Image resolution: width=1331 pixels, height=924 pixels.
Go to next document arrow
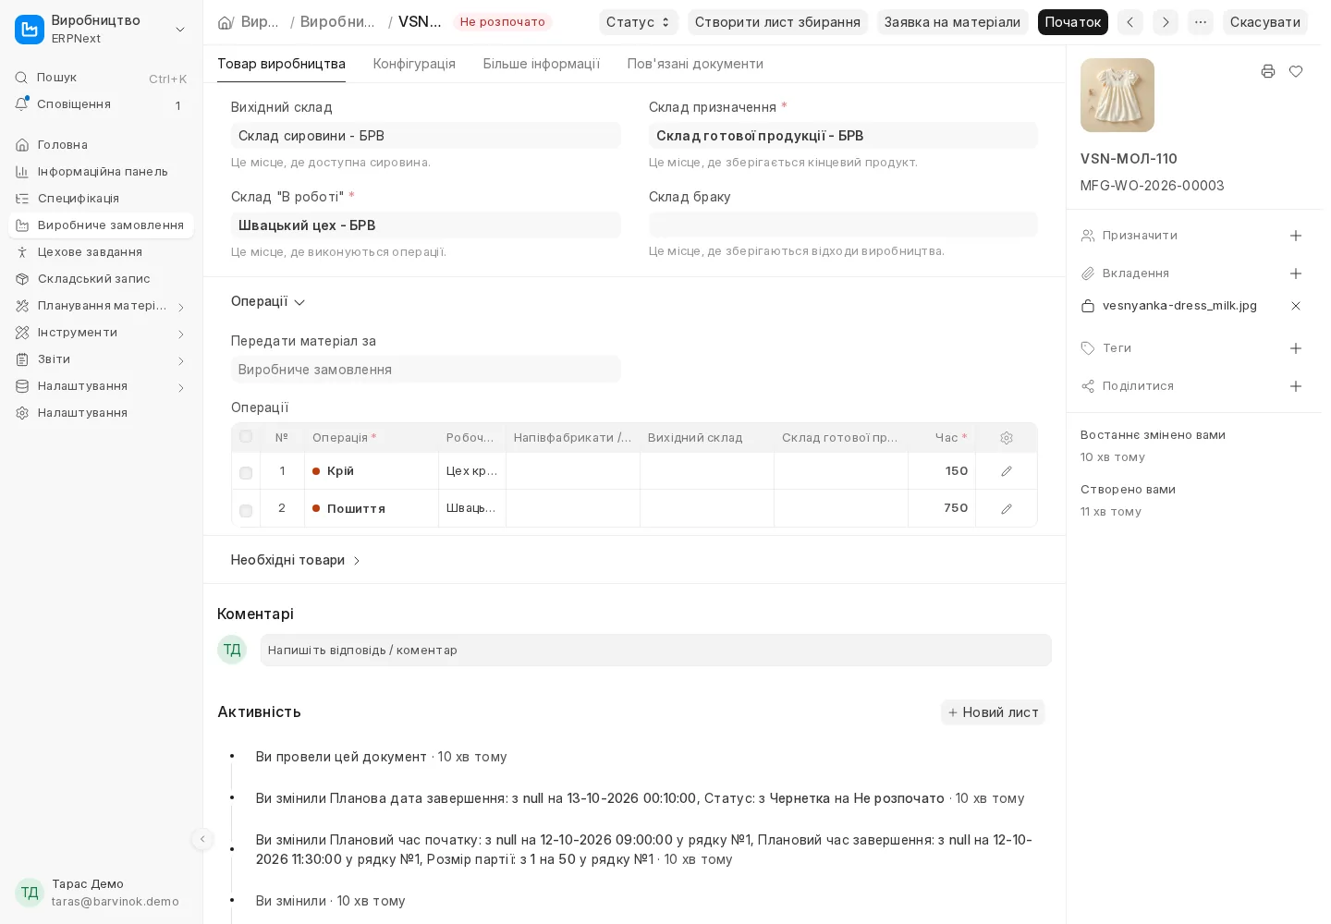tap(1166, 22)
